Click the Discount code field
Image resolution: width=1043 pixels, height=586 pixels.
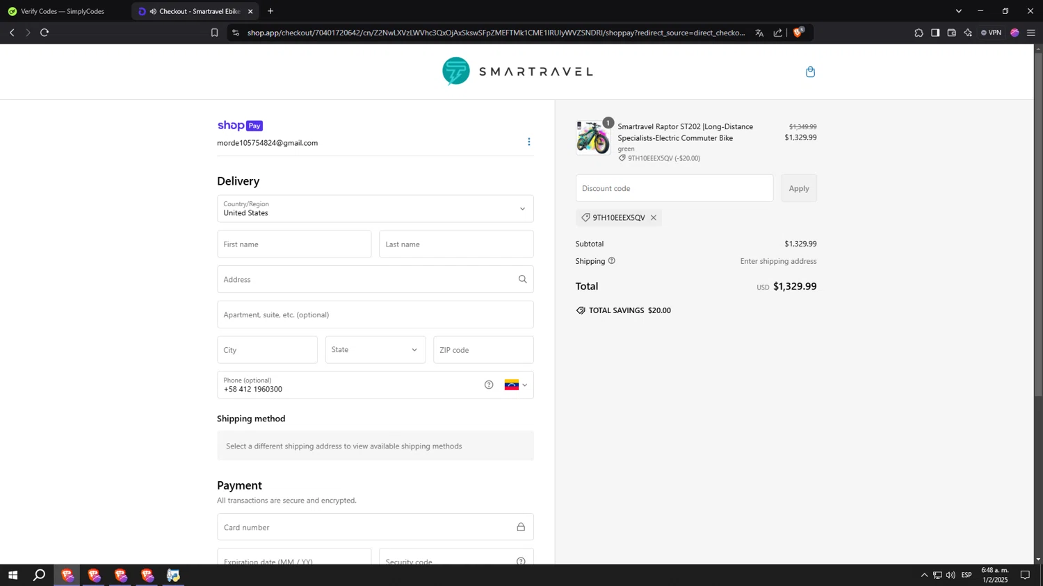(x=674, y=188)
